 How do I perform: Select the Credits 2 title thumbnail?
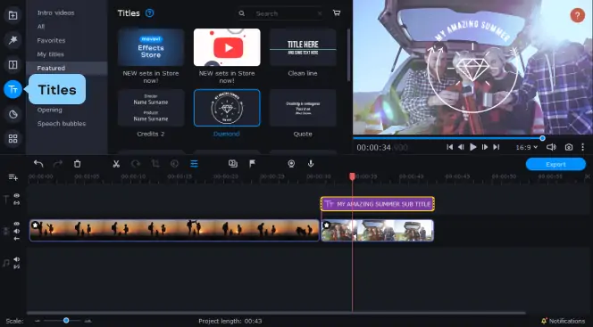pyautogui.click(x=151, y=108)
